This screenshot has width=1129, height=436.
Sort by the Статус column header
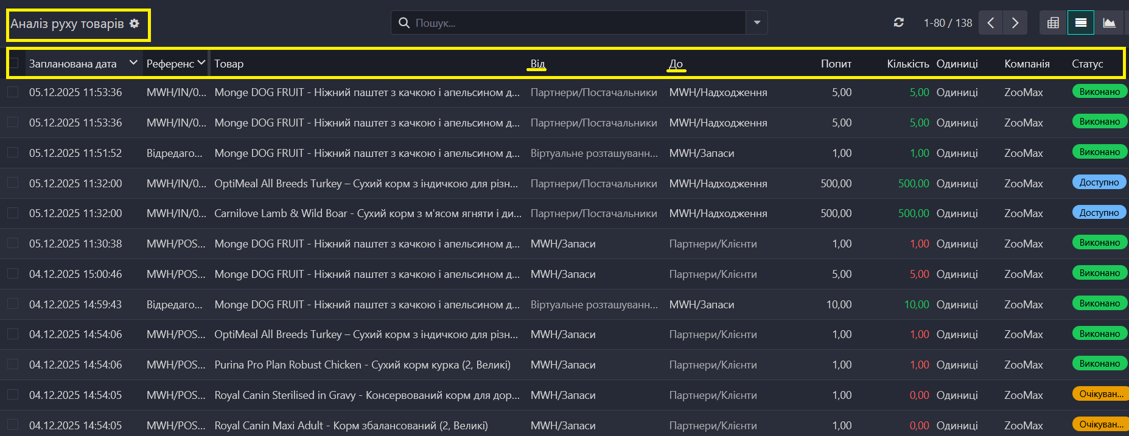(x=1087, y=64)
